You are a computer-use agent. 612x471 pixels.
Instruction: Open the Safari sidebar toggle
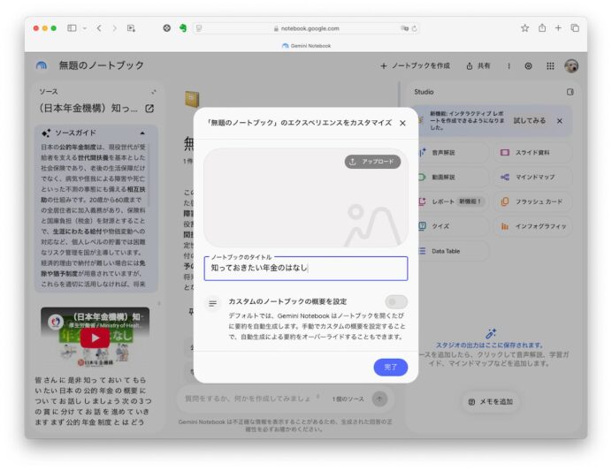click(x=72, y=28)
